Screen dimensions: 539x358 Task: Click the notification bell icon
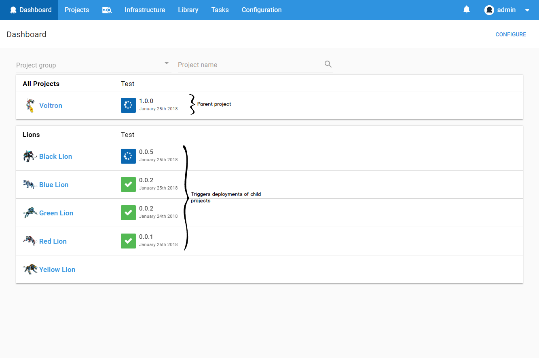pos(467,9)
